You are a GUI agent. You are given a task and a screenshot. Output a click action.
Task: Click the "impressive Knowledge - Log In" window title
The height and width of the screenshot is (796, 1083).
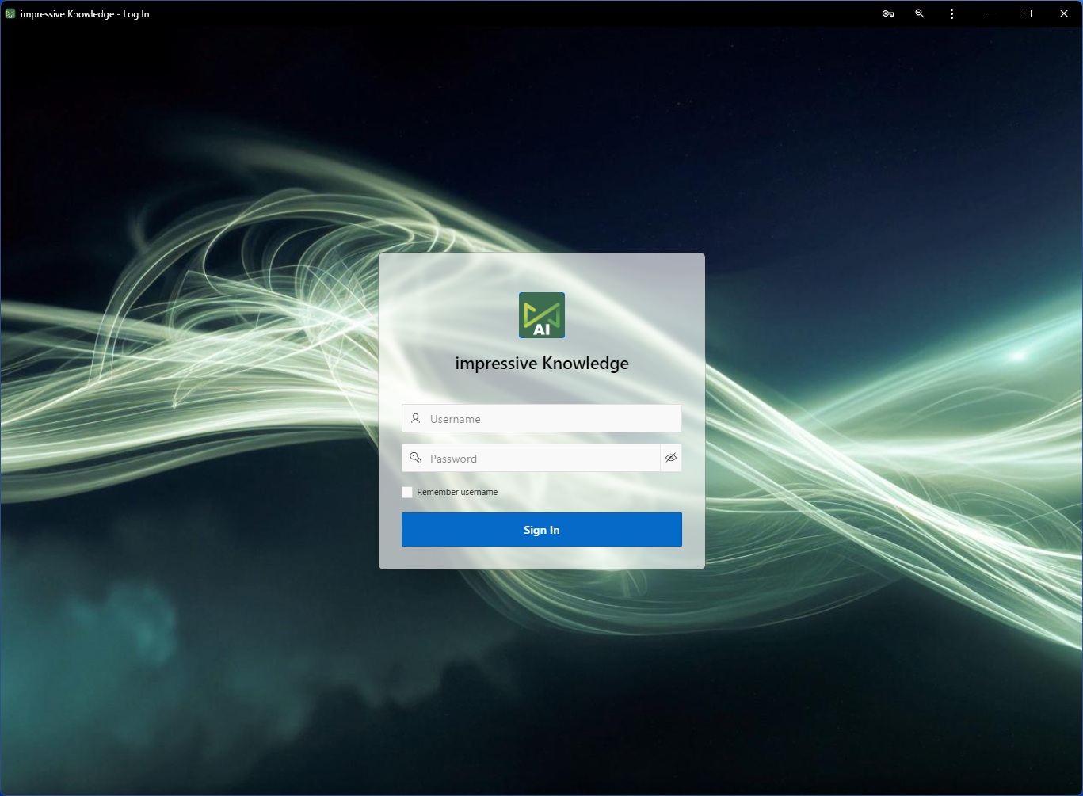(85, 13)
